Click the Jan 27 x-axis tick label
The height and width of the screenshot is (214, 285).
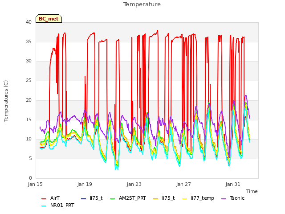pyautogui.click(x=183, y=184)
